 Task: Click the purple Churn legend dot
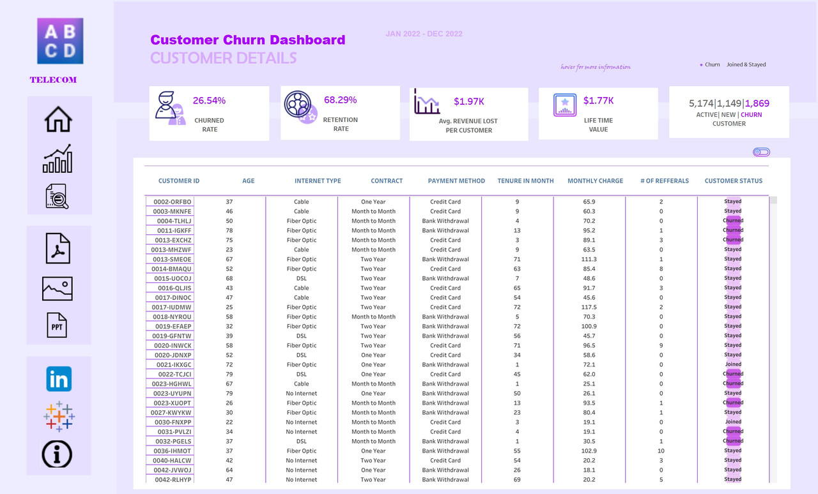(x=700, y=64)
